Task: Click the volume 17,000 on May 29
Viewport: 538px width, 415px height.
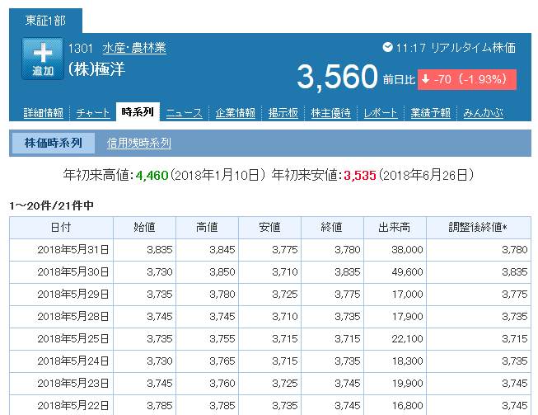Action: [x=407, y=295]
